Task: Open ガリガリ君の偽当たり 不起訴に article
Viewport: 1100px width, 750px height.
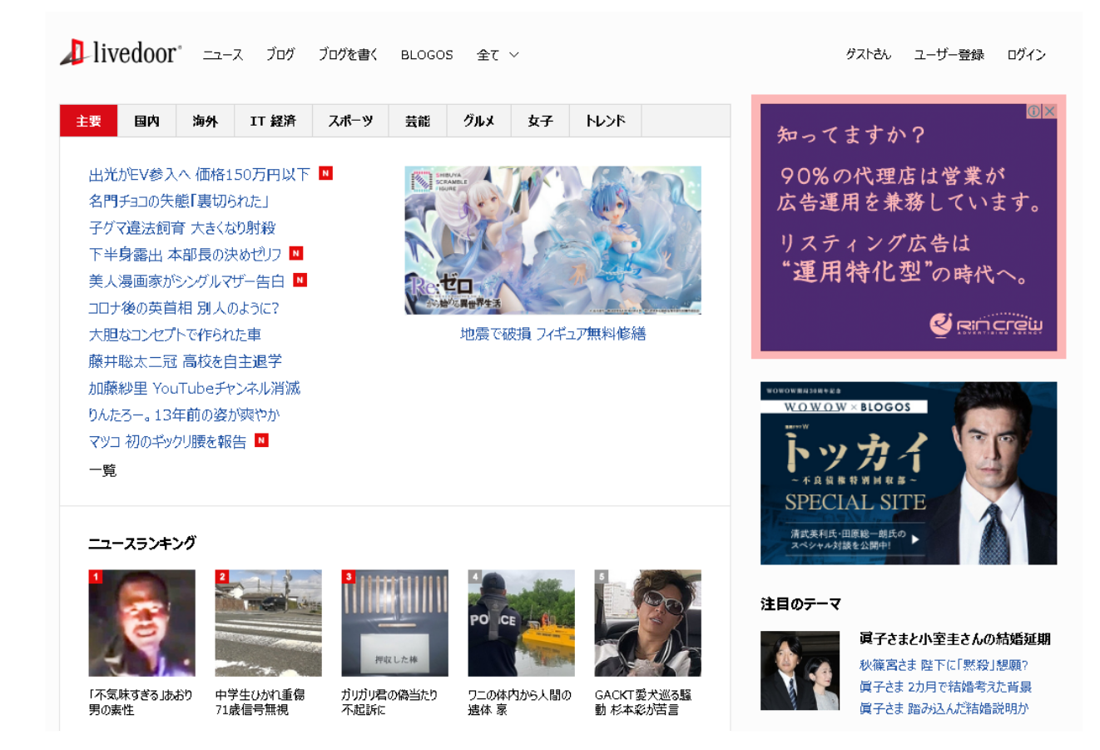Action: (x=389, y=702)
